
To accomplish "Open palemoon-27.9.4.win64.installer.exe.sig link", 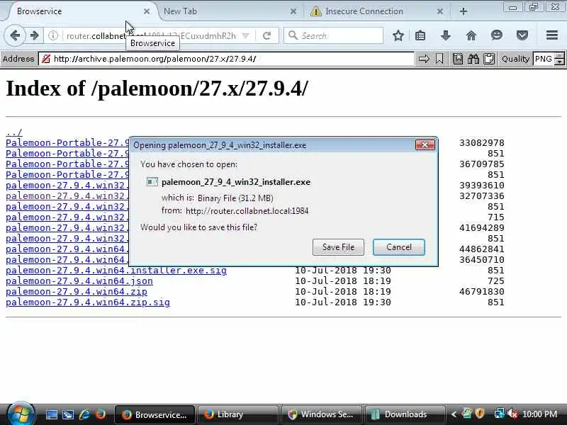I will tap(116, 271).
